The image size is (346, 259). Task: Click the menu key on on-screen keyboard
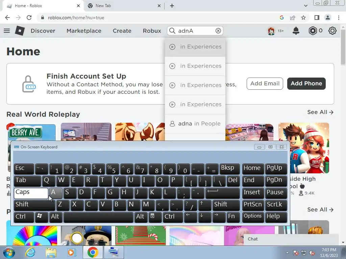pyautogui.click(x=155, y=218)
